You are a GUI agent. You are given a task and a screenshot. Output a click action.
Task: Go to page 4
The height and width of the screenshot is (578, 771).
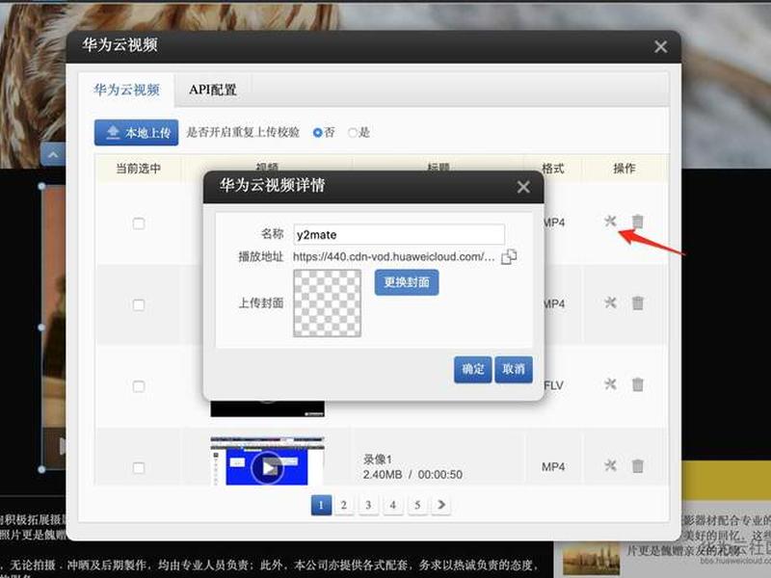click(393, 505)
